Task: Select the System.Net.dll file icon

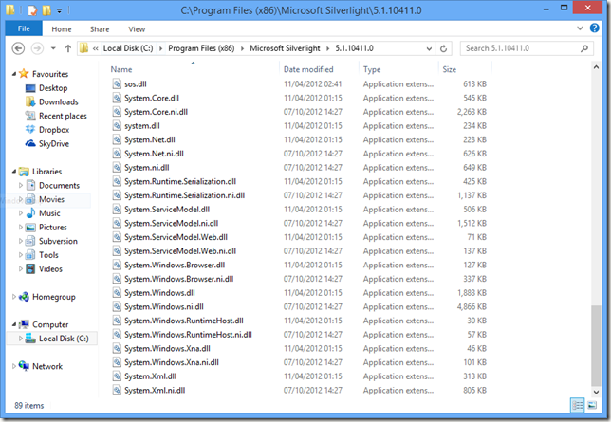Action: click(117, 139)
